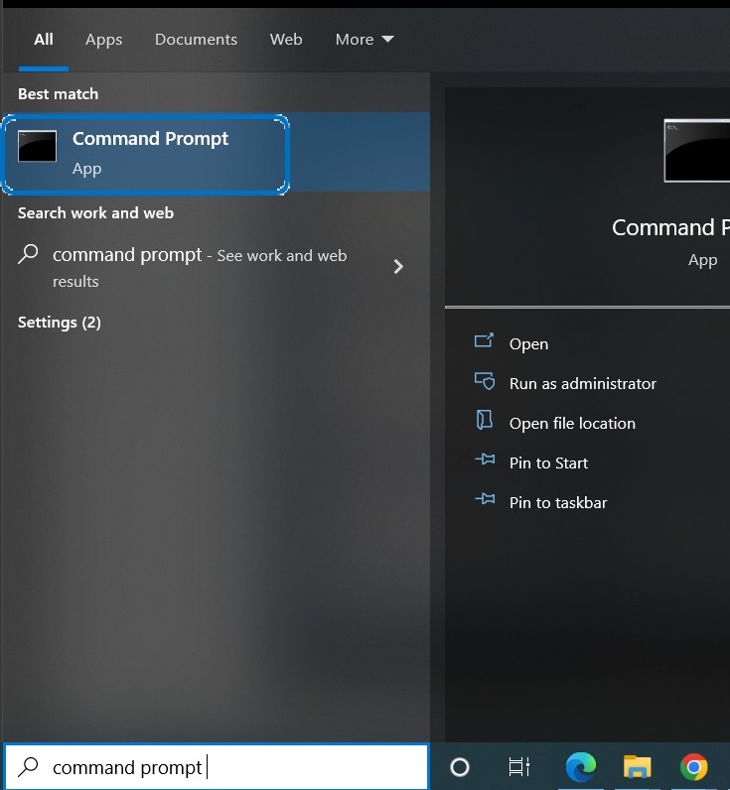Expand command prompt web results arrow
The height and width of the screenshot is (790, 730).
pyautogui.click(x=398, y=266)
